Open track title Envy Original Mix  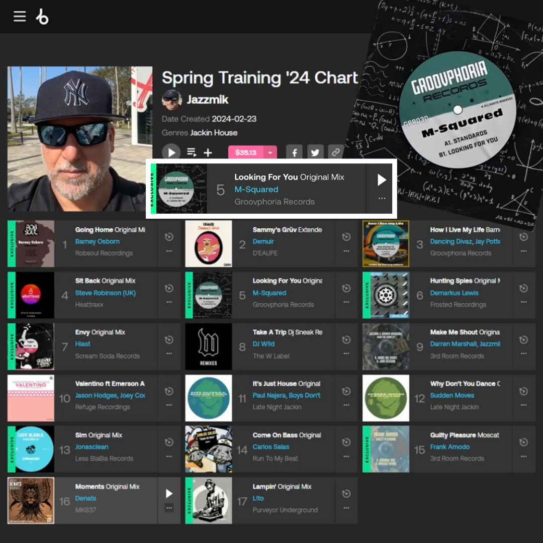[100, 332]
